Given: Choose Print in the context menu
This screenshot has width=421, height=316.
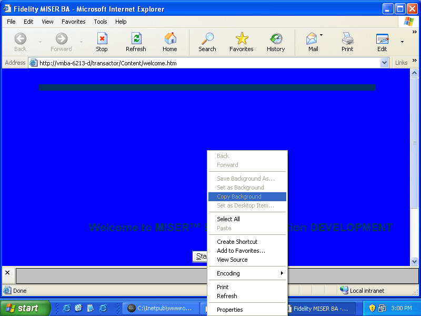Looking at the screenshot, I should click(247, 287).
